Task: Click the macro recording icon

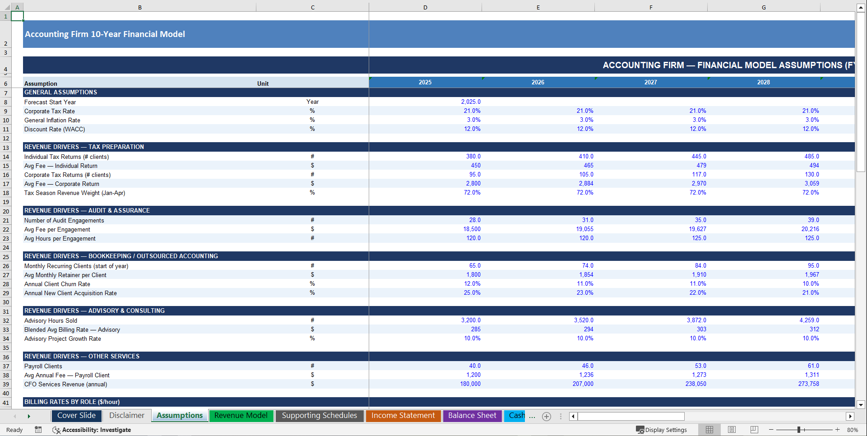Action: coord(38,430)
